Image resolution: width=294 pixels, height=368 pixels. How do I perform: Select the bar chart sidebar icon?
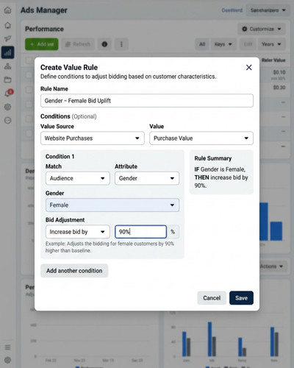click(x=8, y=52)
